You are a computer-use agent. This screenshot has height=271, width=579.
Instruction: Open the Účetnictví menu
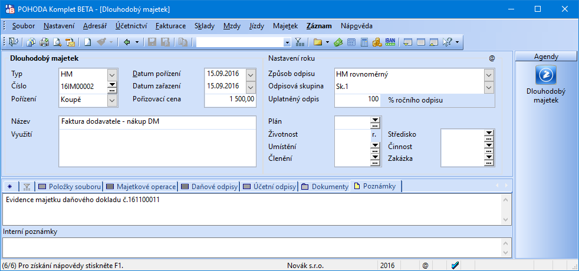131,26
